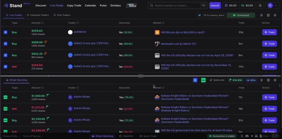The width and height of the screenshot is (282, 139).
Task: Select the Live Trades tab
Action: click(x=14, y=15)
